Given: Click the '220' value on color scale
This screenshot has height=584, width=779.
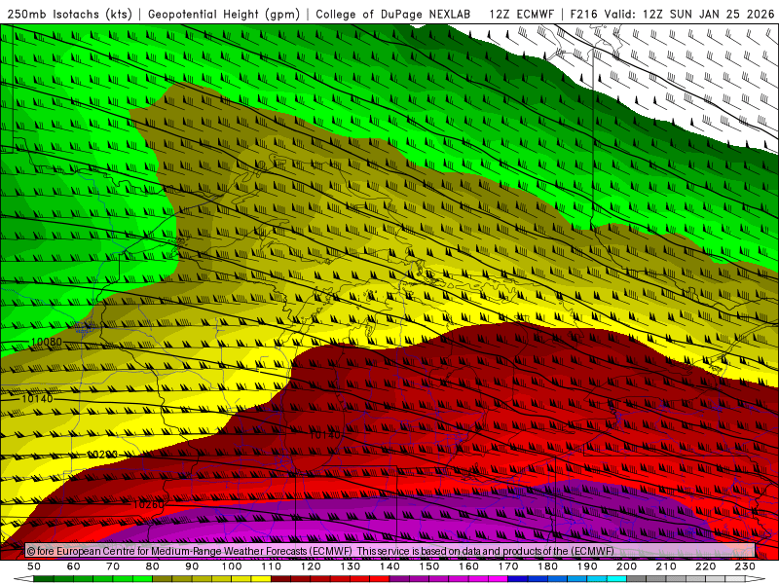Looking at the screenshot, I should [x=705, y=566].
